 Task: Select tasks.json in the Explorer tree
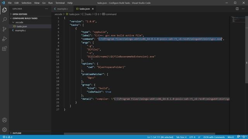click(x=30, y=26)
